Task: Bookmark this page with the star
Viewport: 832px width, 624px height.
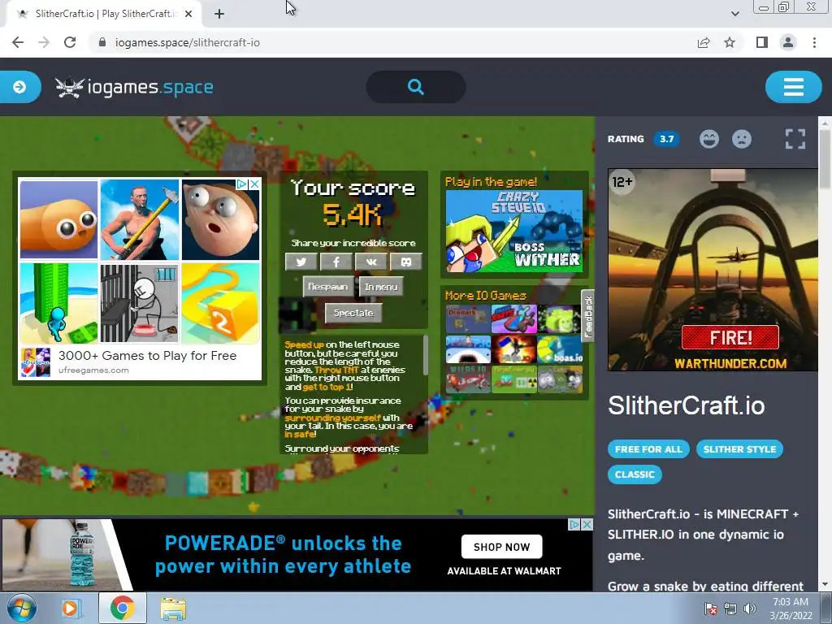Action: click(x=730, y=42)
